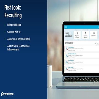
Task: Click the "Hiring Dashboard" bullet text
Action: pos(14,25)
